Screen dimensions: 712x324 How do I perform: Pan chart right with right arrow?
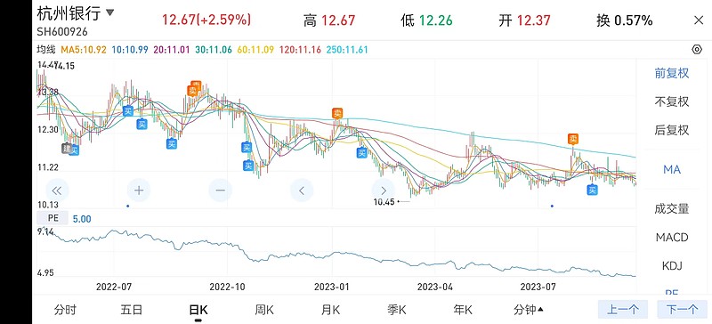pyautogui.click(x=384, y=190)
